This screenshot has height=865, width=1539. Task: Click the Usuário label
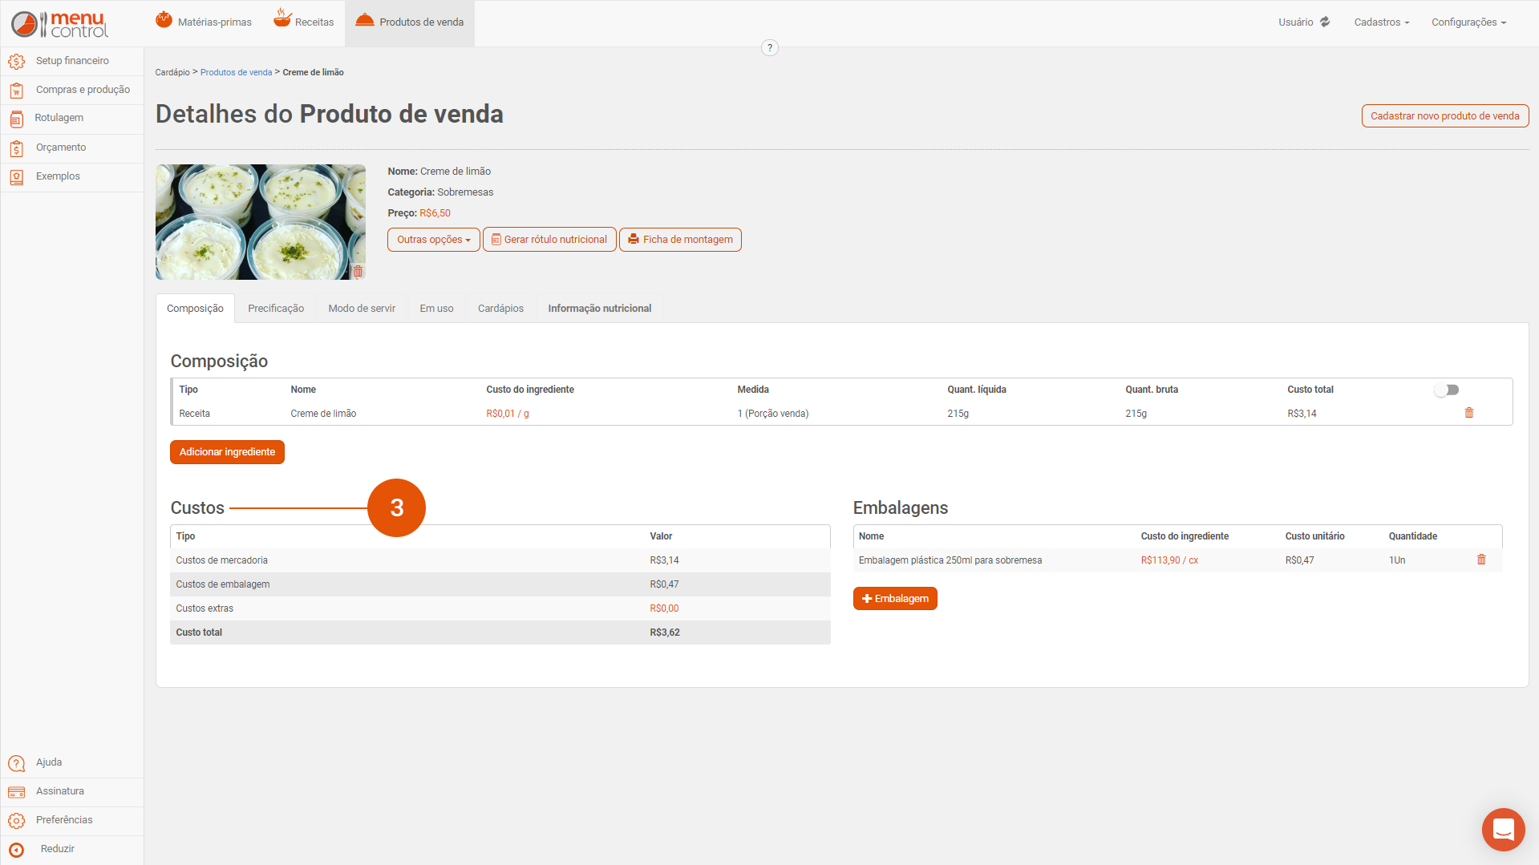click(x=1296, y=22)
